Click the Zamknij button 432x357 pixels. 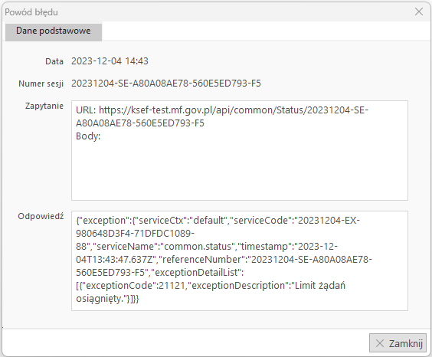click(x=398, y=343)
